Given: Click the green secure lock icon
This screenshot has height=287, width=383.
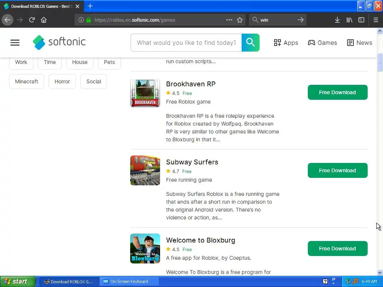Looking at the screenshot, I should pyautogui.click(x=89, y=20).
